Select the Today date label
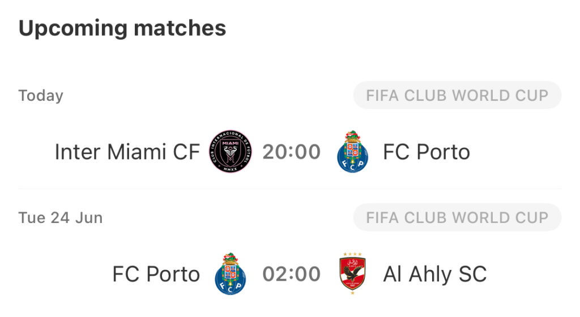 click(41, 96)
